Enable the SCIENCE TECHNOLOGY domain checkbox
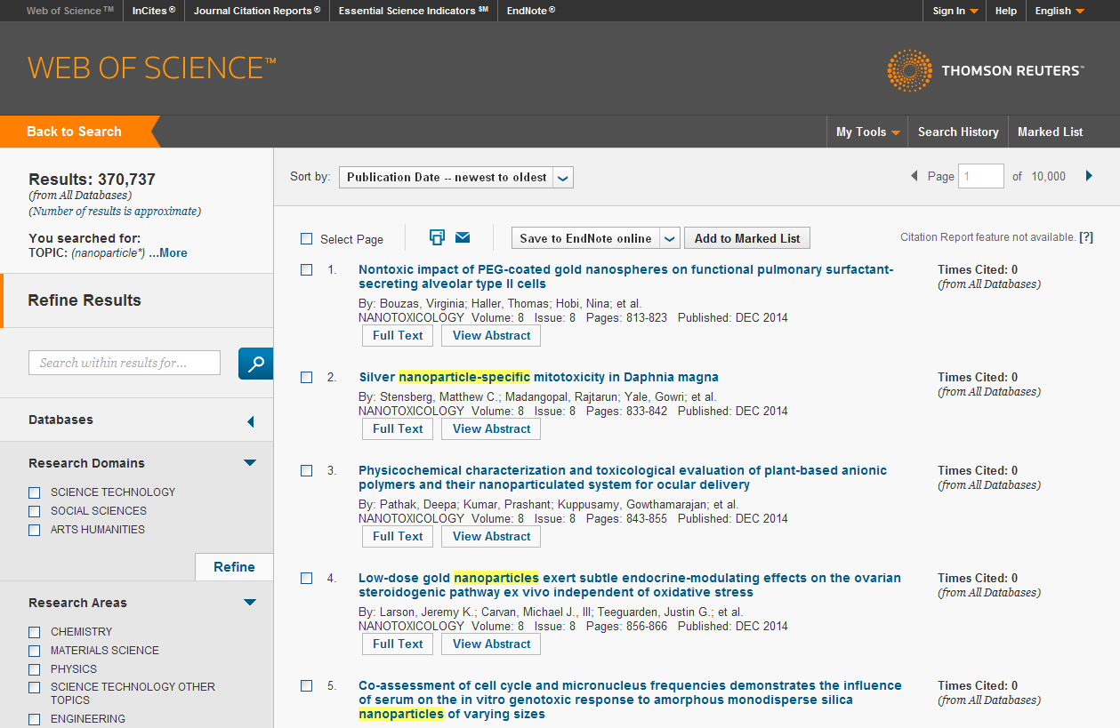The width and height of the screenshot is (1120, 728). coord(35,492)
